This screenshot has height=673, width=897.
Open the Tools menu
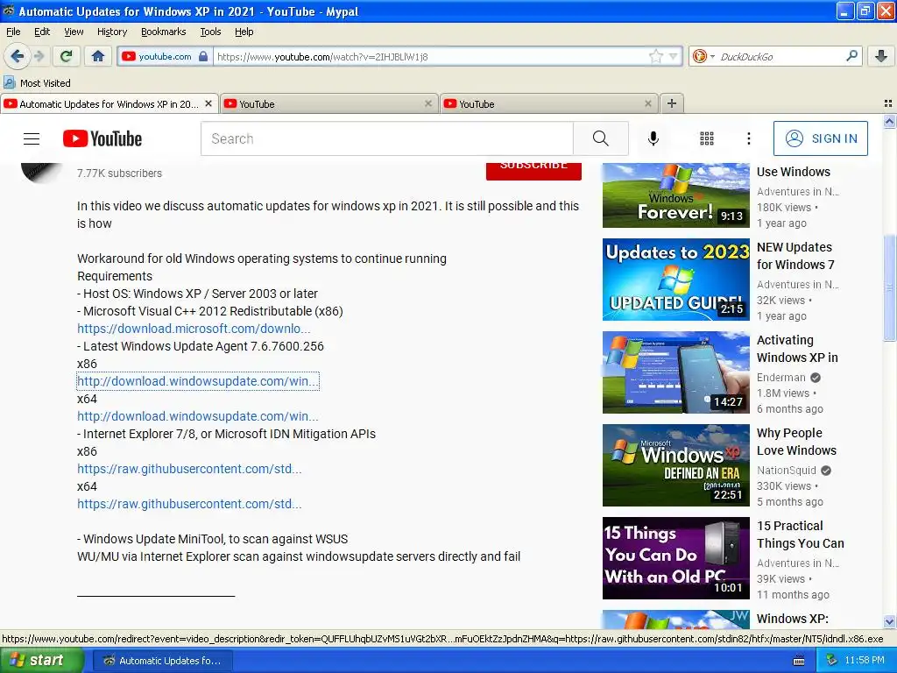coord(210,32)
